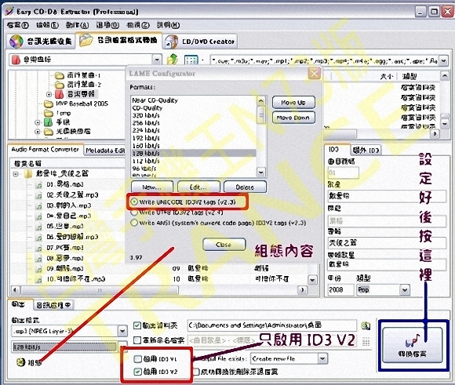
Task: Click the Close button in LAME Configurator
Action: (x=224, y=245)
